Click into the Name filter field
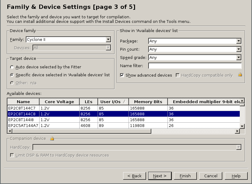 click(x=195, y=66)
